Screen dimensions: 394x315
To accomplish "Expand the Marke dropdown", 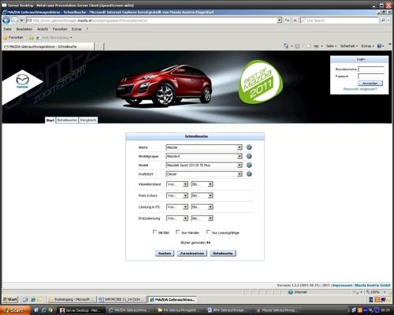I will coord(204,147).
